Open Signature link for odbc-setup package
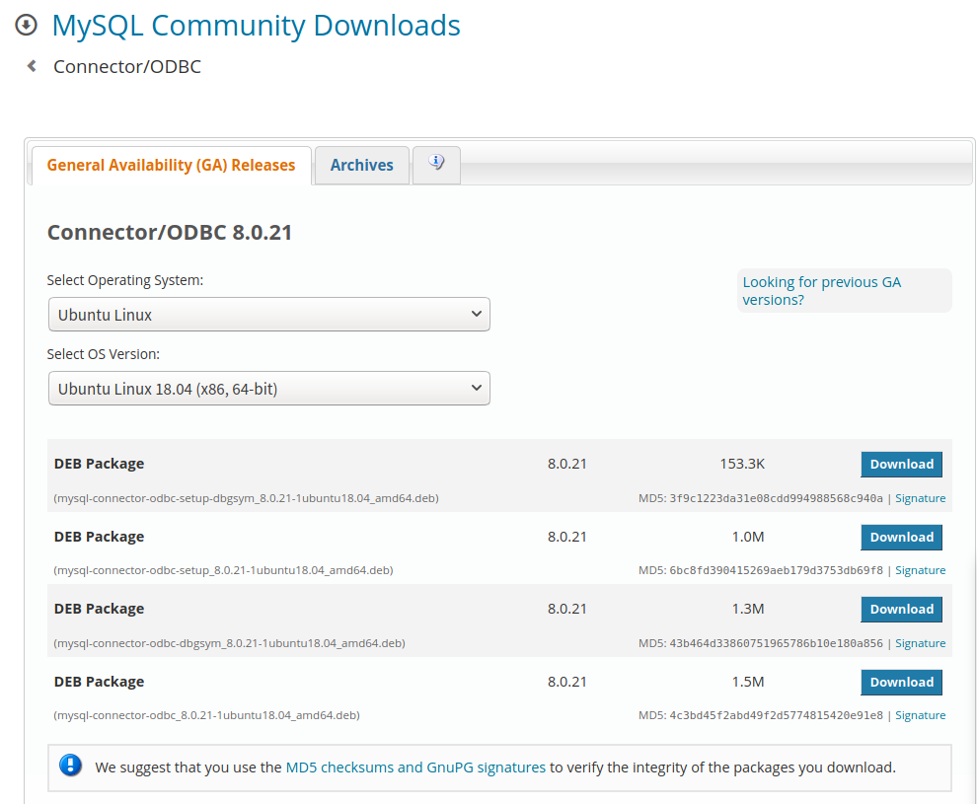The image size is (977, 804). (921, 570)
